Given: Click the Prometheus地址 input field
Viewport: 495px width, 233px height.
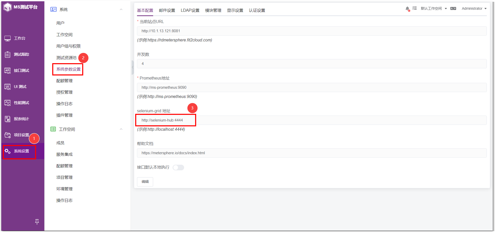Looking at the screenshot, I should 312,87.
